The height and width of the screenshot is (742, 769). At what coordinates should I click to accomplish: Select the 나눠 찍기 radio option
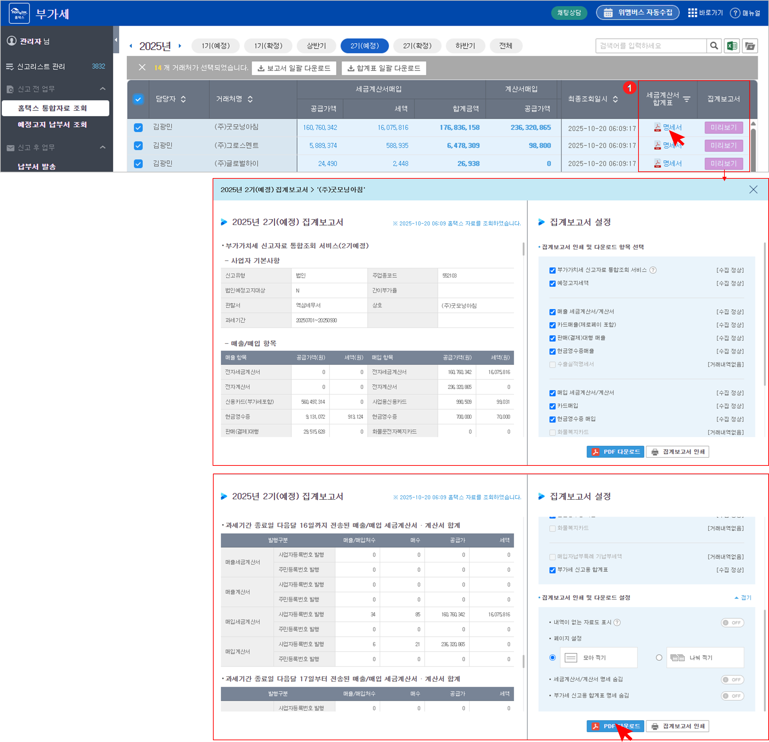(659, 657)
